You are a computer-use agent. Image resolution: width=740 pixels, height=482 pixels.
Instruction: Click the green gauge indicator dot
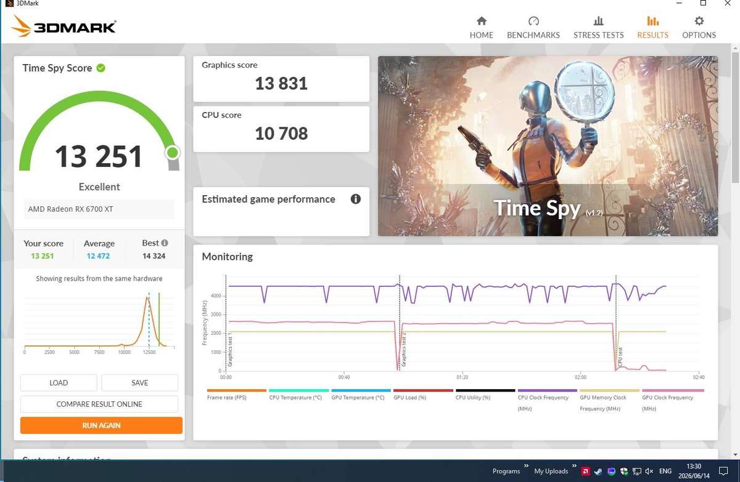coord(173,152)
